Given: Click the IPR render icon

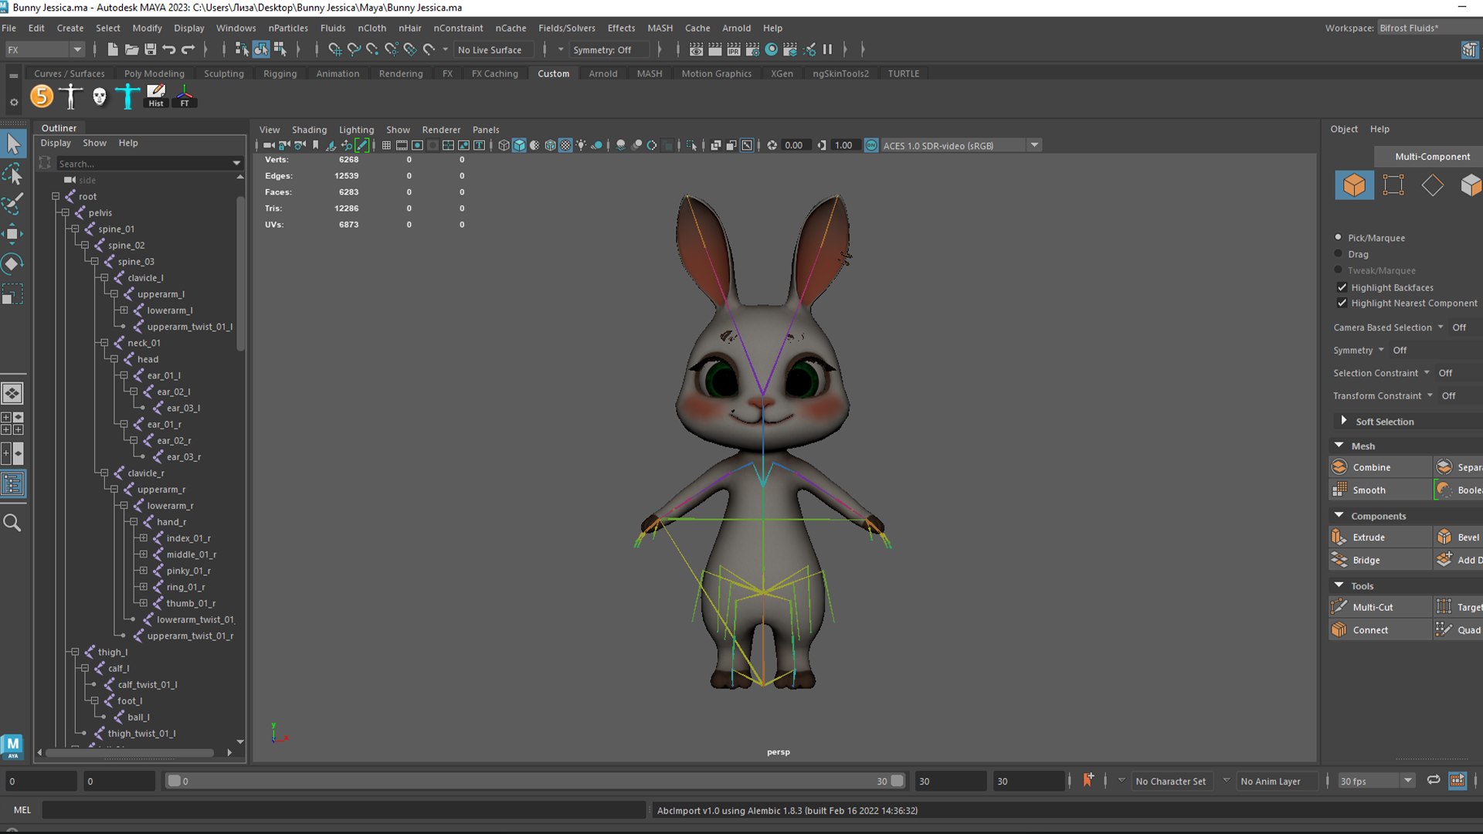Looking at the screenshot, I should pyautogui.click(x=734, y=49).
